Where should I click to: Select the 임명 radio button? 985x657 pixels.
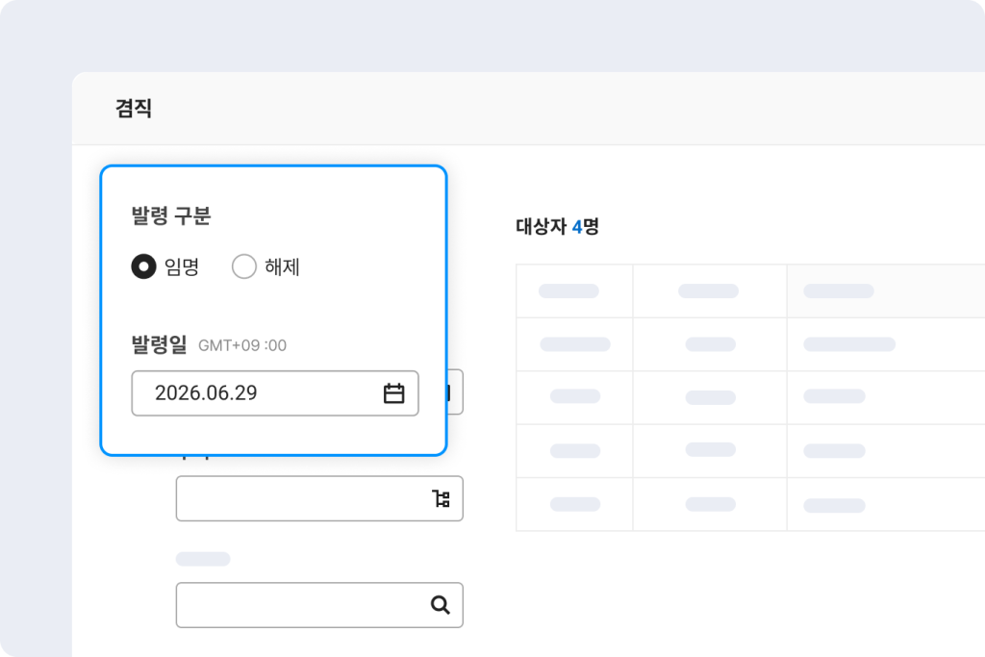tap(143, 267)
